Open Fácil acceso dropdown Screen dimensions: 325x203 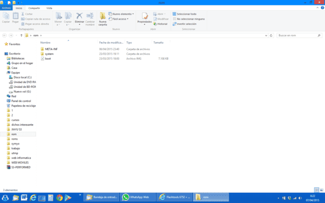(x=119, y=19)
